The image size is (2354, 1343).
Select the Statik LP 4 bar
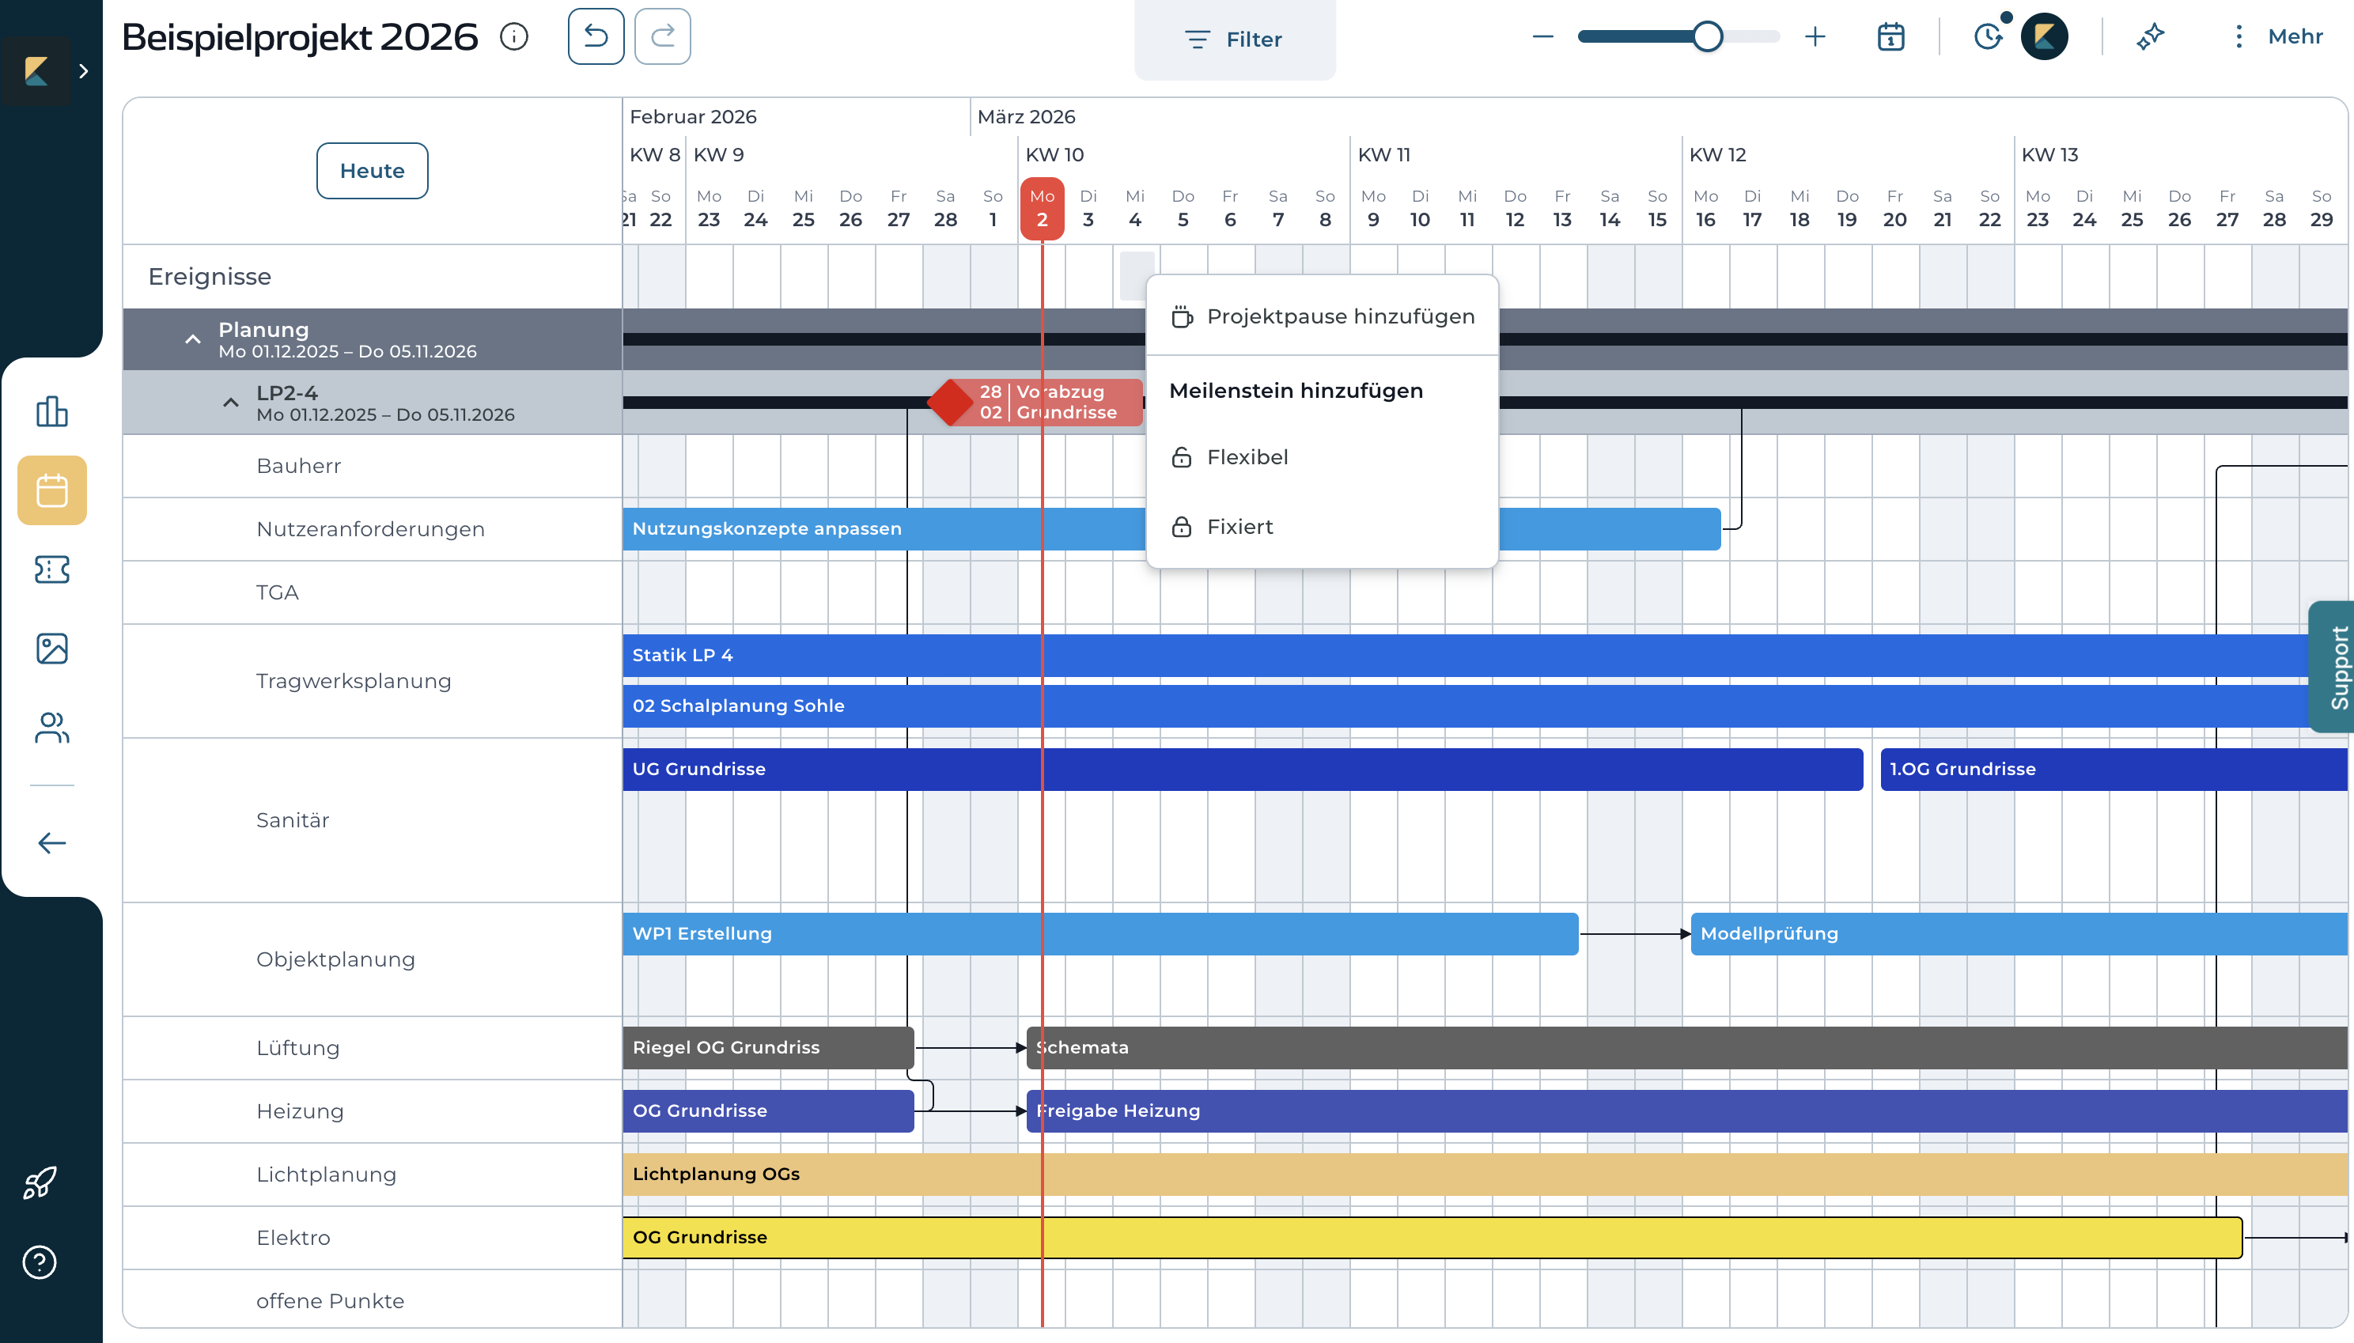(1467, 656)
